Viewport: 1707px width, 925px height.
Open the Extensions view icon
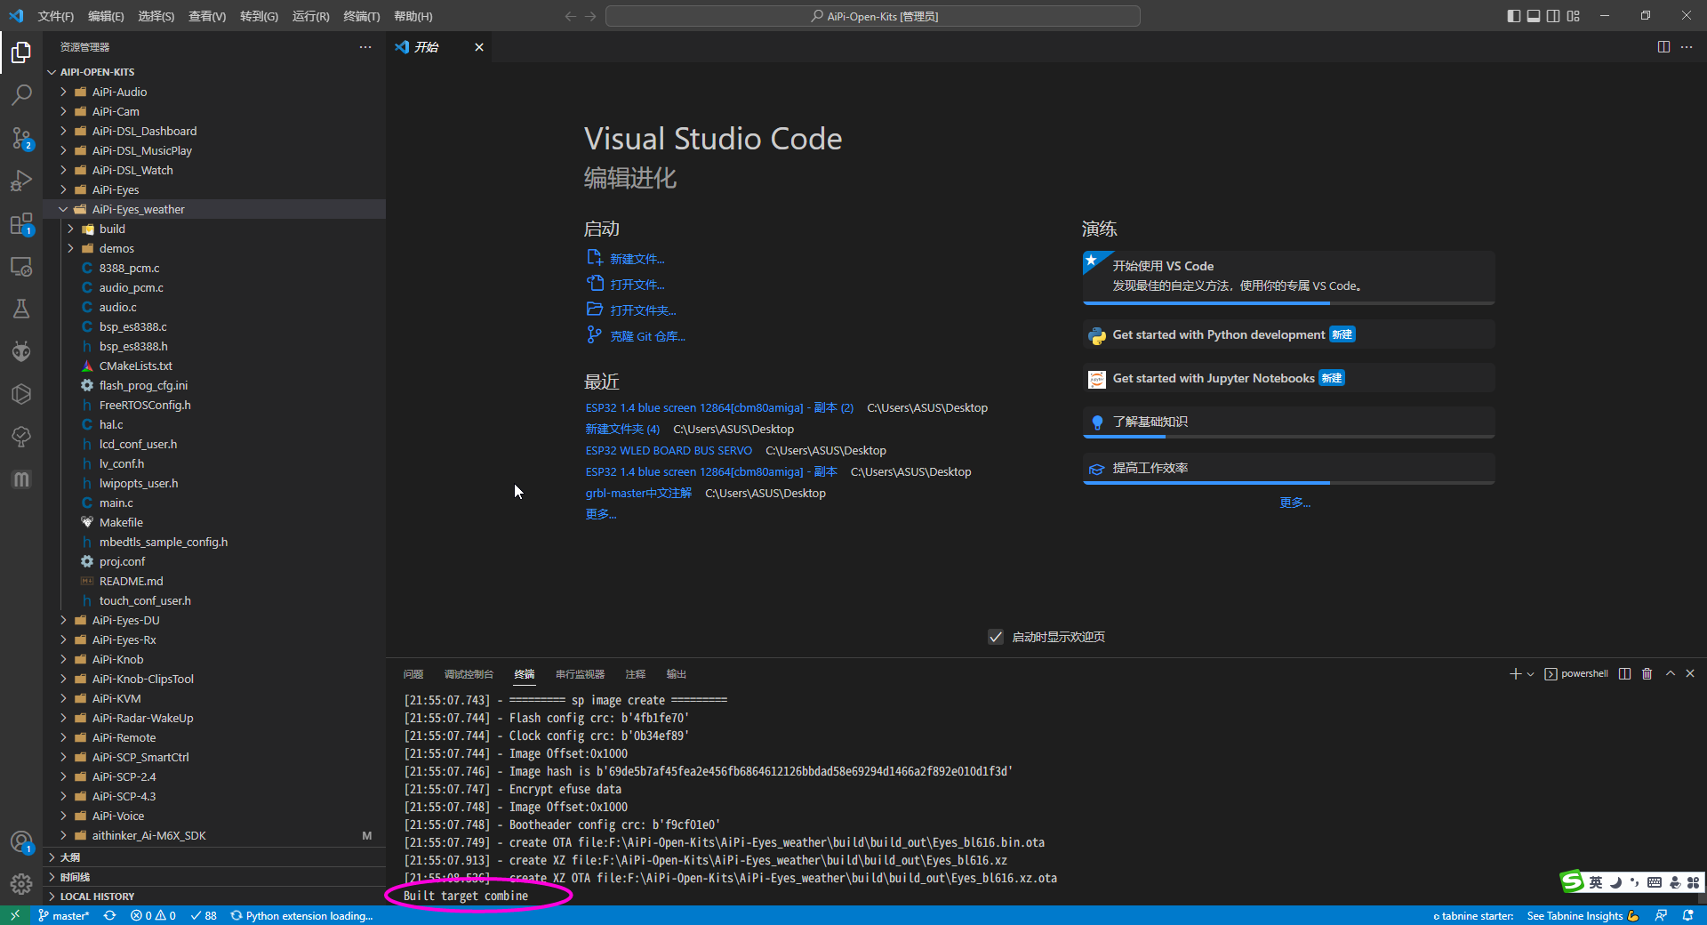(21, 223)
